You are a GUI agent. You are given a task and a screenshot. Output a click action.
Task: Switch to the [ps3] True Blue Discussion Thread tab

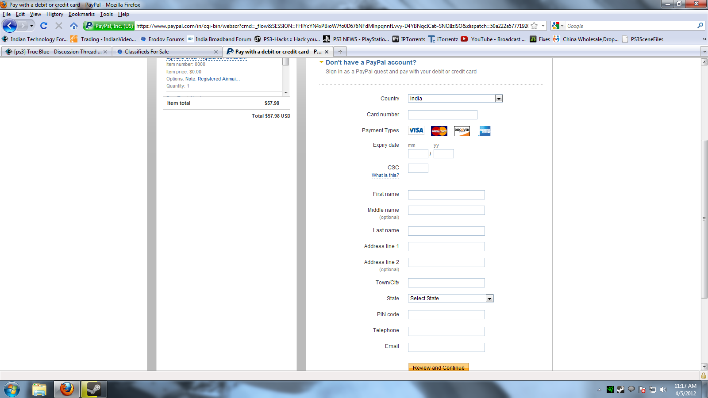[56, 51]
